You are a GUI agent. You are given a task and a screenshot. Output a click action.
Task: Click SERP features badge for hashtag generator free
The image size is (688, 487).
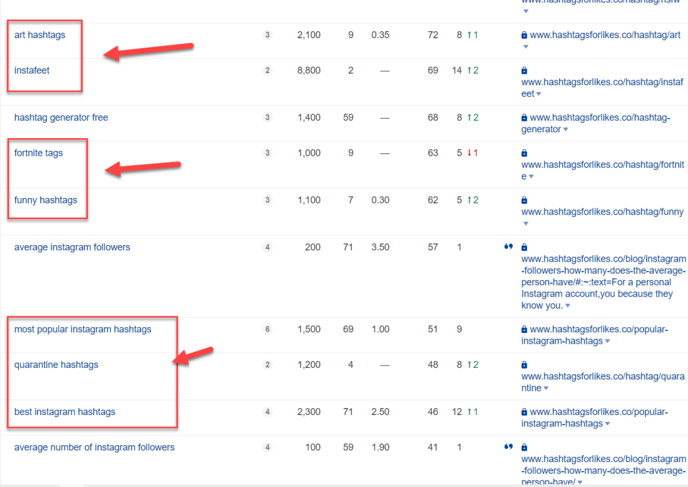point(267,118)
